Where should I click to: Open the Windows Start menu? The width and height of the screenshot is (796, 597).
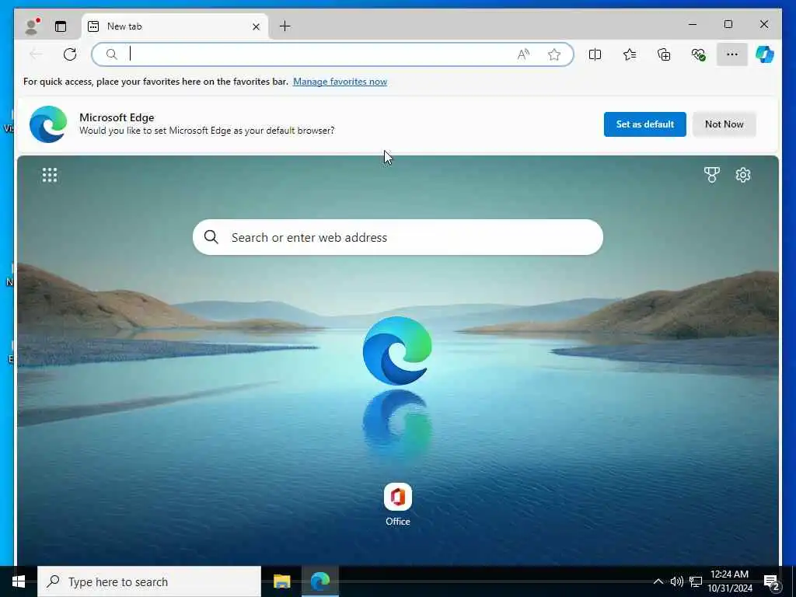19,581
